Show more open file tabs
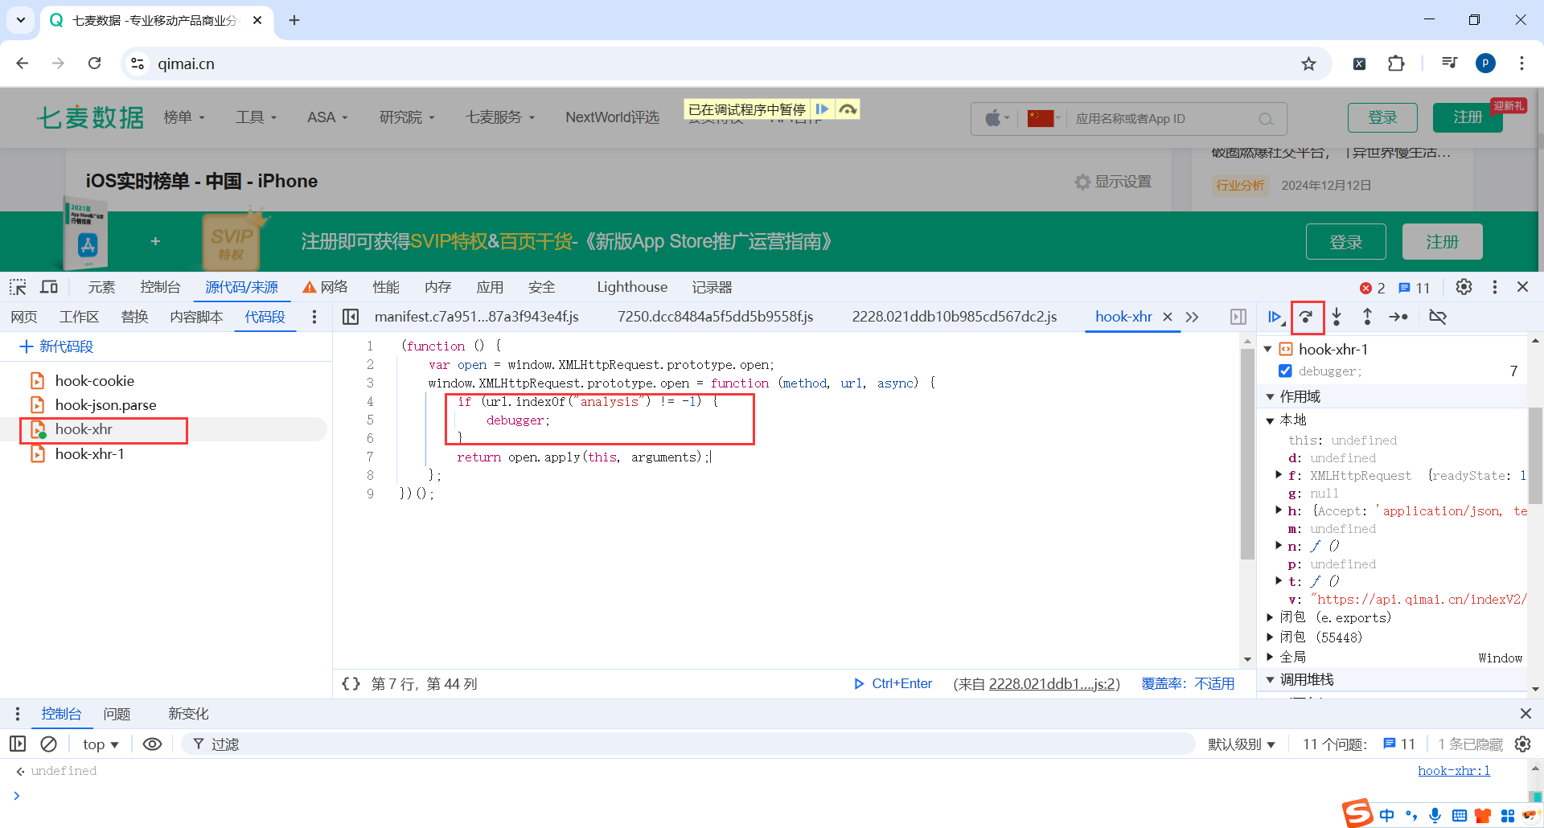 click(x=1192, y=317)
